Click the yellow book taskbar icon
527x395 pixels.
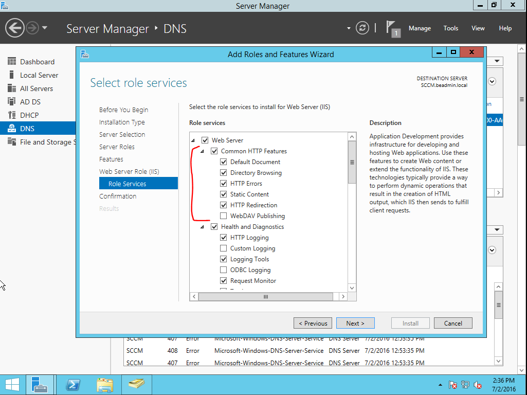pos(136,384)
